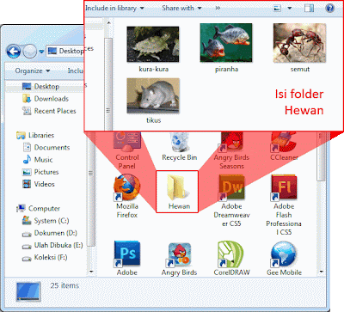Open the CorelDRAW shortcut icon
The height and width of the screenshot is (312, 344).
pos(230,254)
